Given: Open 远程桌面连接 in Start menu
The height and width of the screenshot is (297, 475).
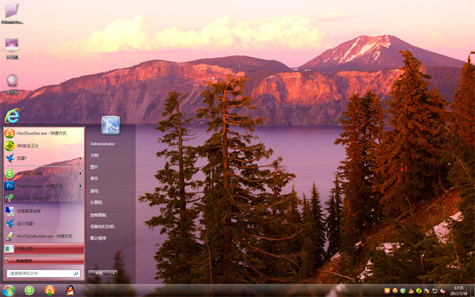Looking at the screenshot, I should pos(44,211).
